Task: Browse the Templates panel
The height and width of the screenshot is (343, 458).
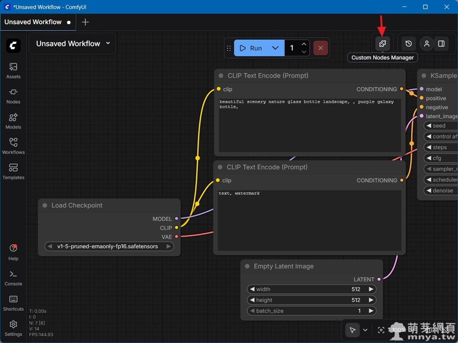Action: click(x=13, y=171)
